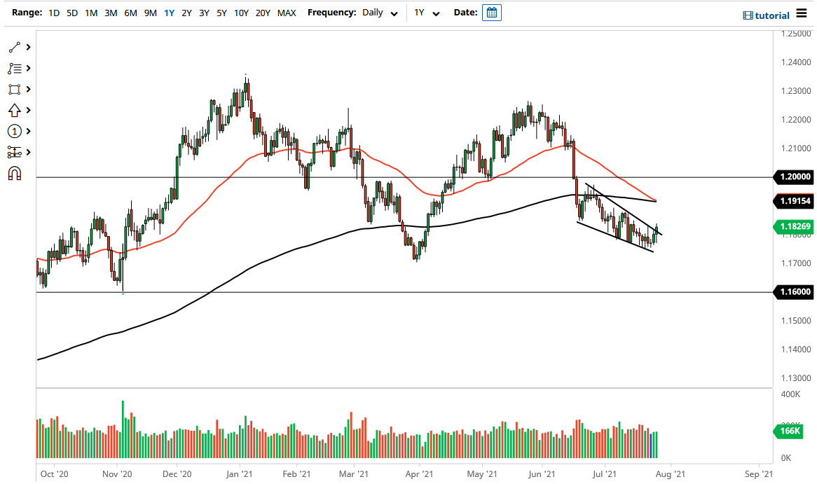Open the annotation list tool

[15, 68]
